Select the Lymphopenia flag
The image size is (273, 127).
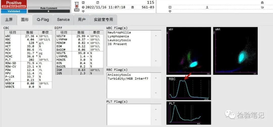point(118,36)
